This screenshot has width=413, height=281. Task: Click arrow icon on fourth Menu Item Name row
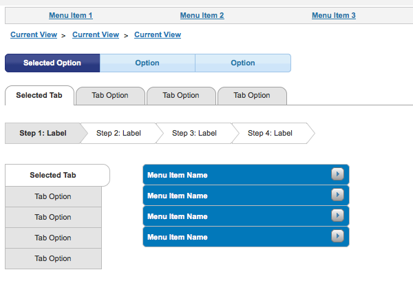(337, 236)
